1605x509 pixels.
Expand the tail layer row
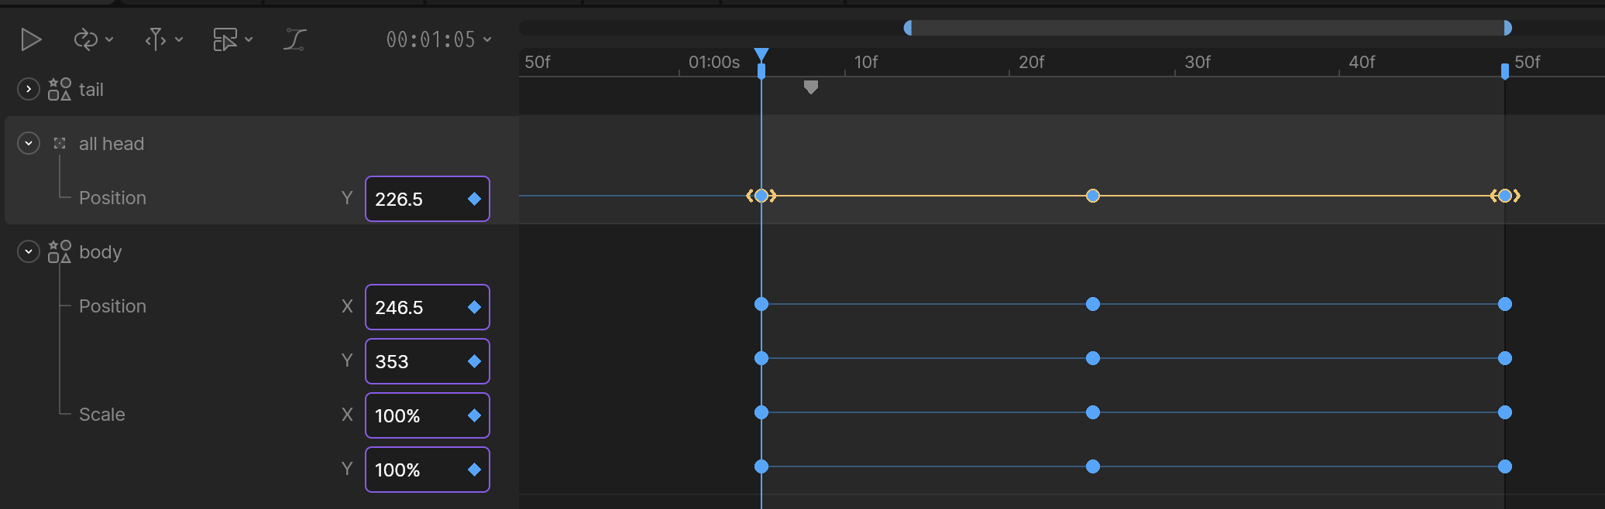(29, 90)
